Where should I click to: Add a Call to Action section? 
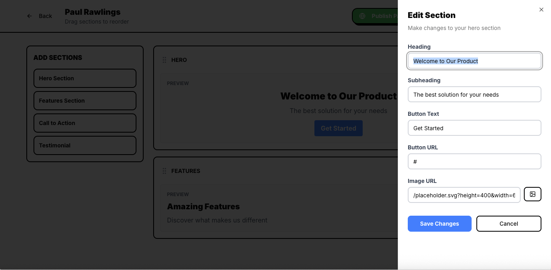(85, 123)
